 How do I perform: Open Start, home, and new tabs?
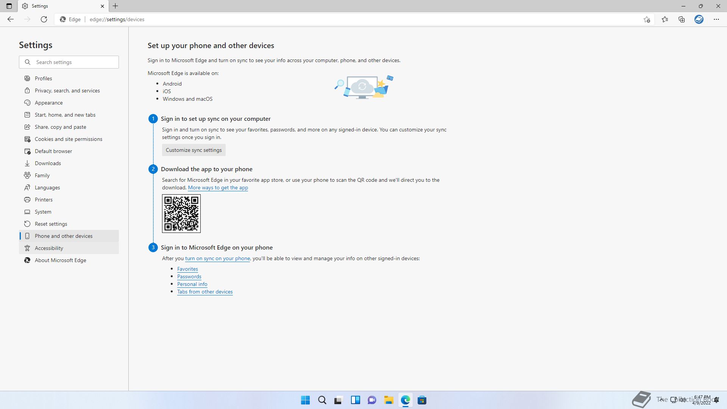(x=69, y=115)
